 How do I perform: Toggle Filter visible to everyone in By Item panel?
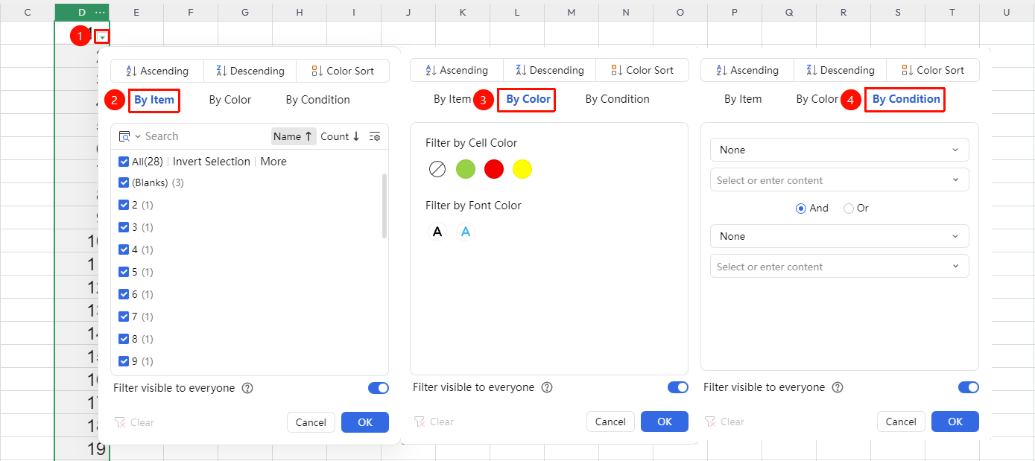click(379, 388)
